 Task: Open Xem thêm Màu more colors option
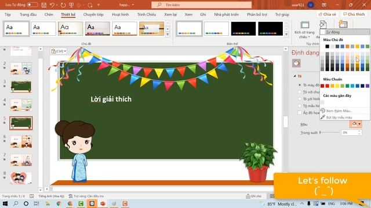pos(339,111)
